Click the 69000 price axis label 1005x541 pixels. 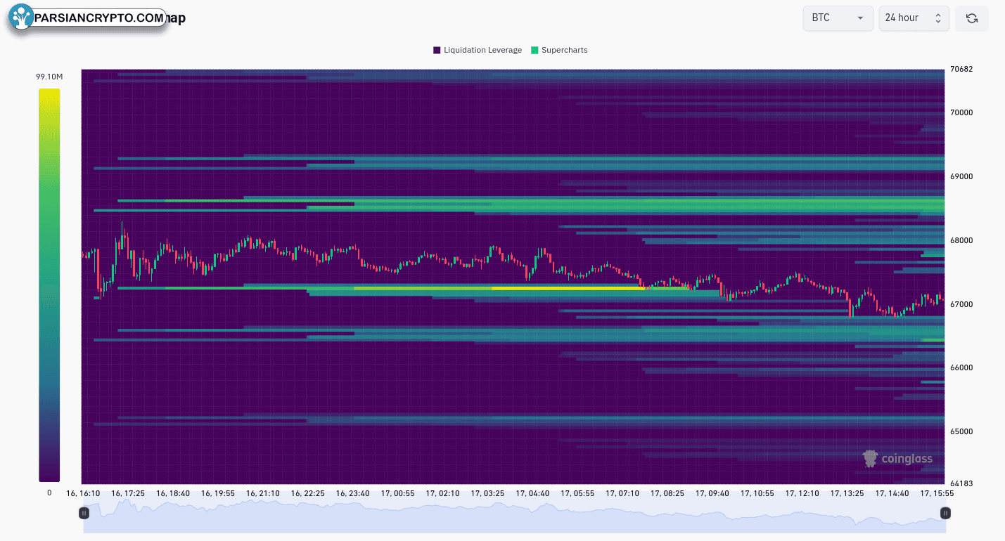tap(961, 176)
